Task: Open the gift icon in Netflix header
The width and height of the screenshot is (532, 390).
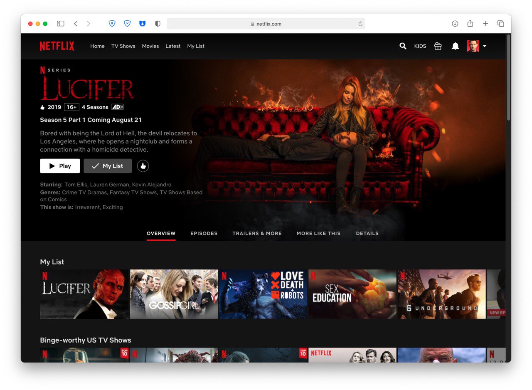Action: coord(438,46)
